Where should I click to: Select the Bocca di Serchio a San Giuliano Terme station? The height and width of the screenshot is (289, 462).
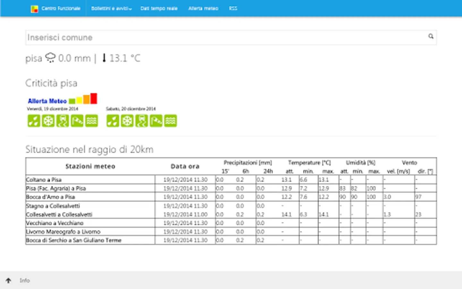point(74,240)
